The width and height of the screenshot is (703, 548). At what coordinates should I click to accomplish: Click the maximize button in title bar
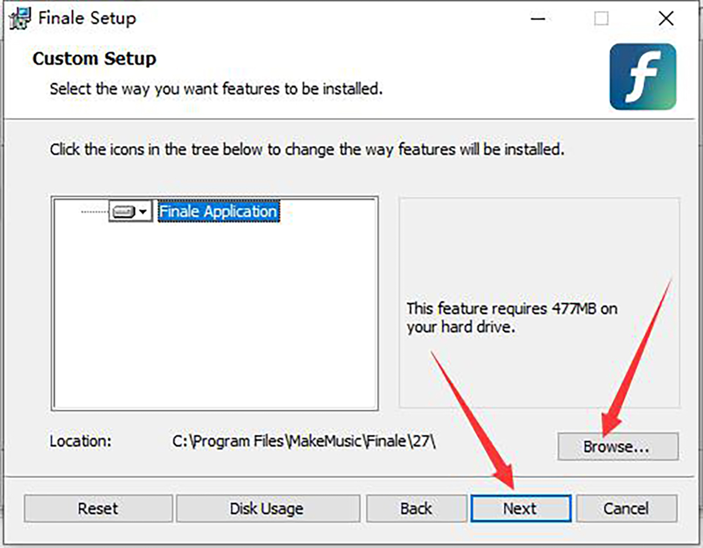(x=601, y=19)
